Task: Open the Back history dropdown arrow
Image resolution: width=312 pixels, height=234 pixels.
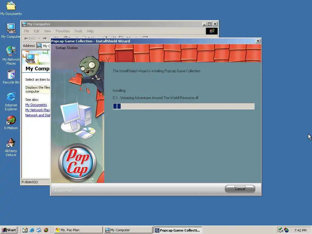Action: [39, 38]
